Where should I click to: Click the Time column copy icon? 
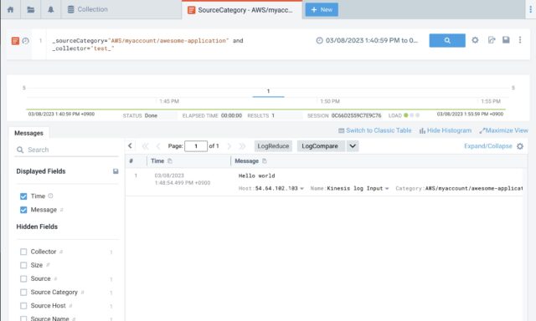(x=170, y=161)
